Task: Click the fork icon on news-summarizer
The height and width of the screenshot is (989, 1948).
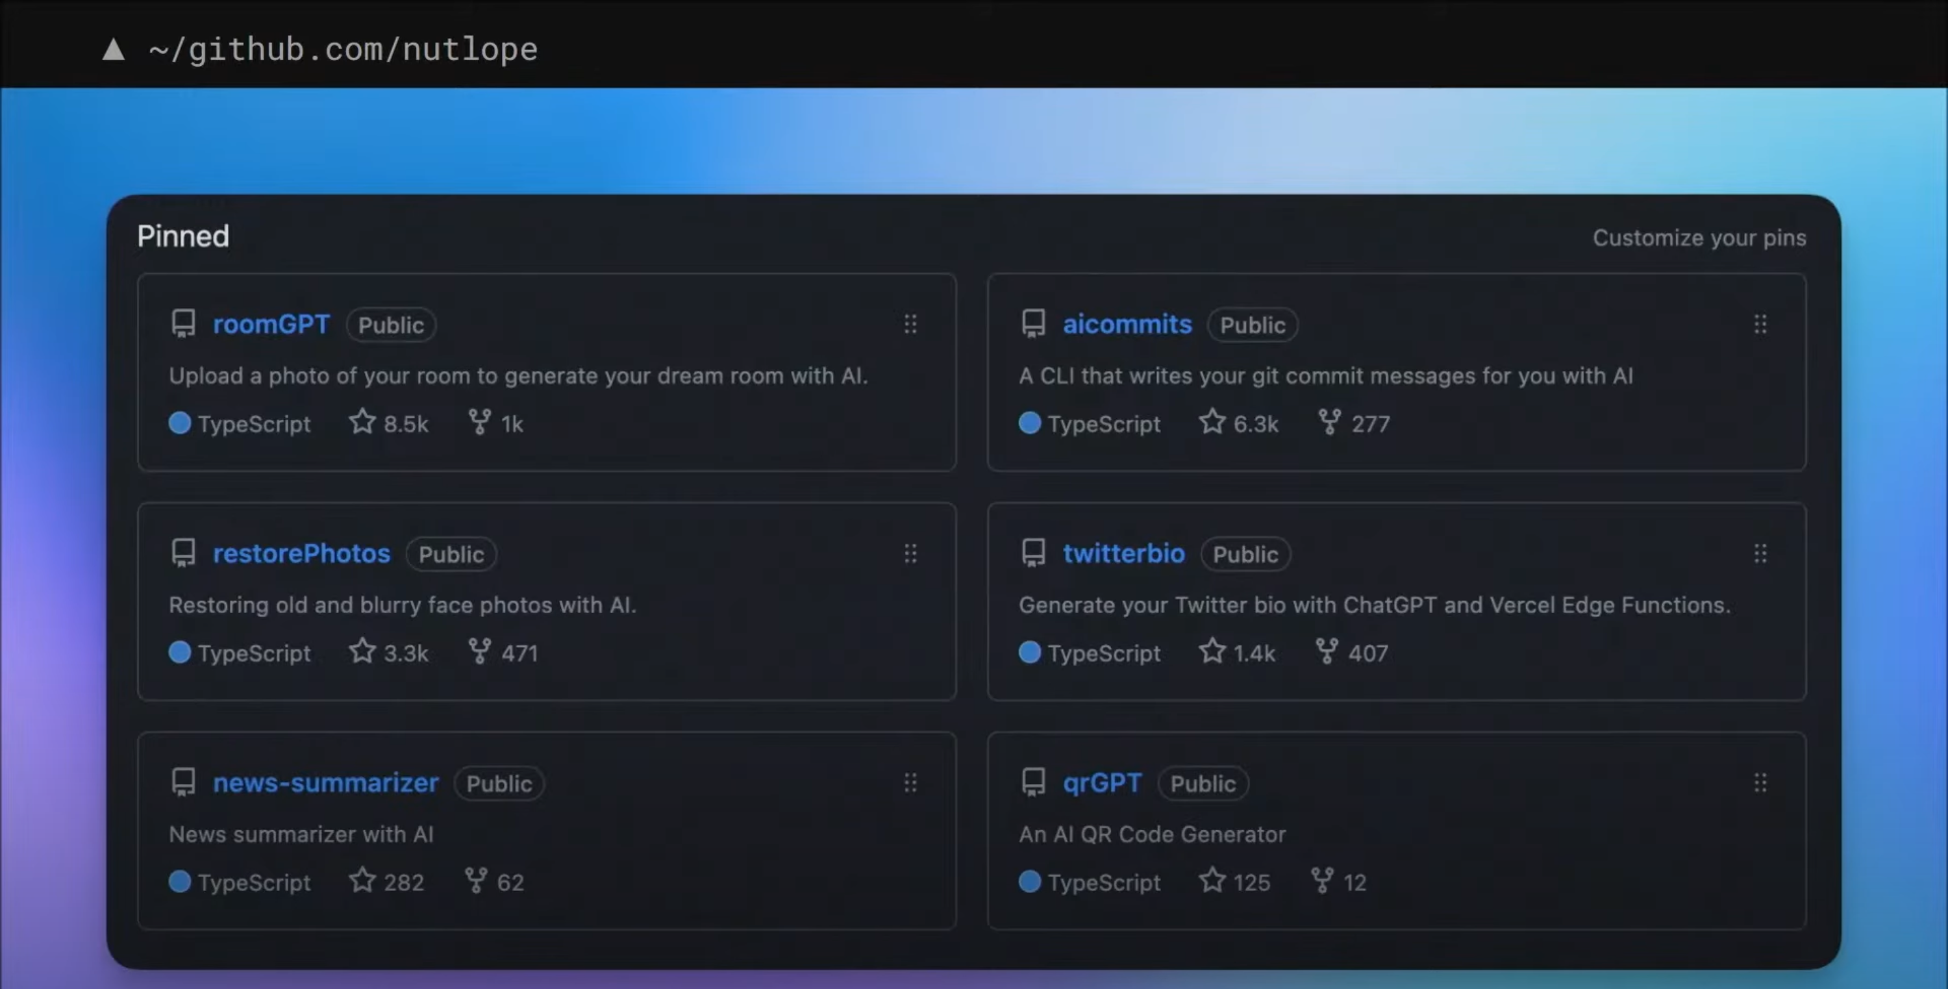Action: tap(475, 880)
